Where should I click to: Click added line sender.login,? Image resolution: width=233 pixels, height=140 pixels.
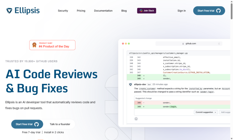pos(182,107)
